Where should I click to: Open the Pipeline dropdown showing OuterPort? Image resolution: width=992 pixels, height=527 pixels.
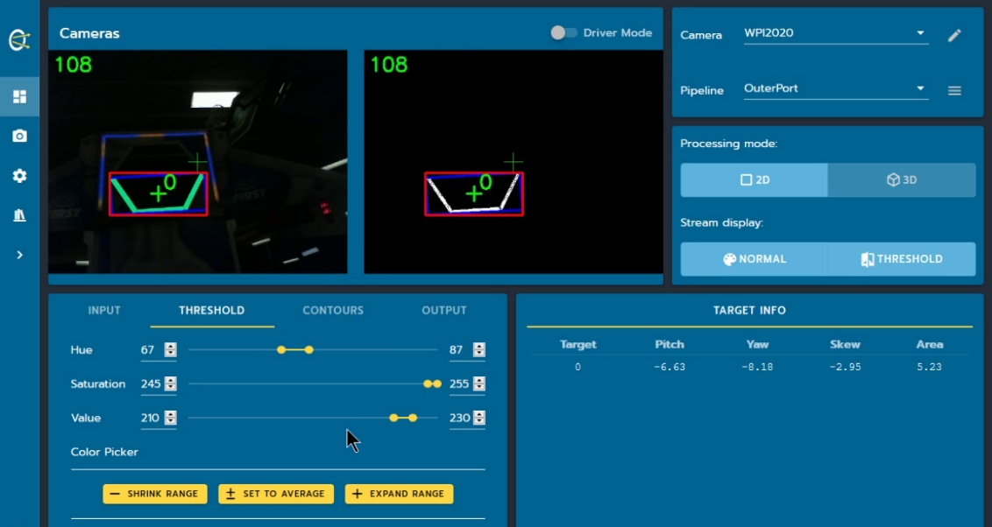(836, 88)
